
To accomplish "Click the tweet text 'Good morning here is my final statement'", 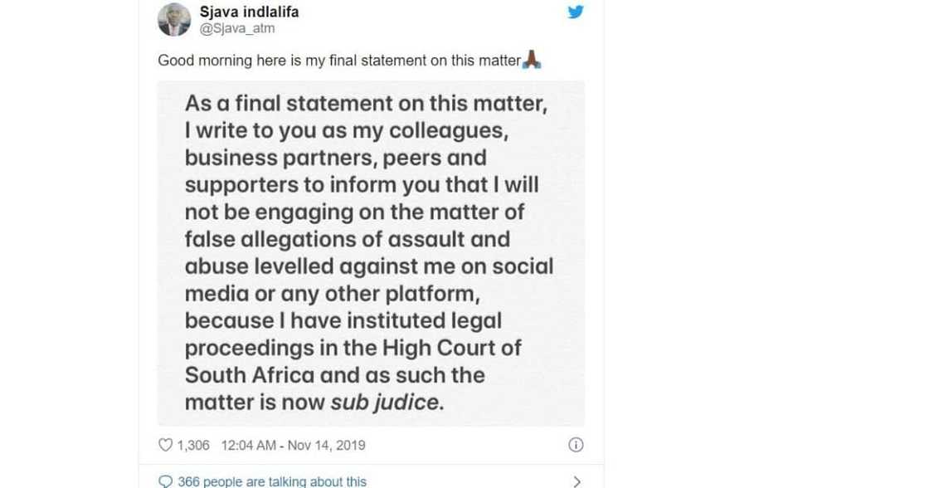I will click(332, 60).
